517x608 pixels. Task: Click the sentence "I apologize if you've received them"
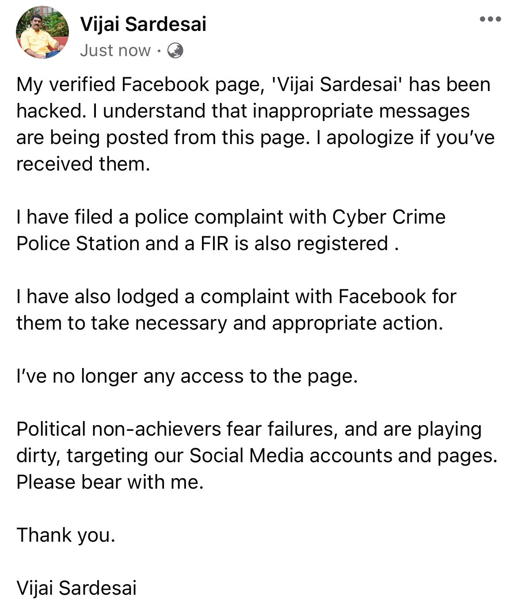click(x=255, y=151)
